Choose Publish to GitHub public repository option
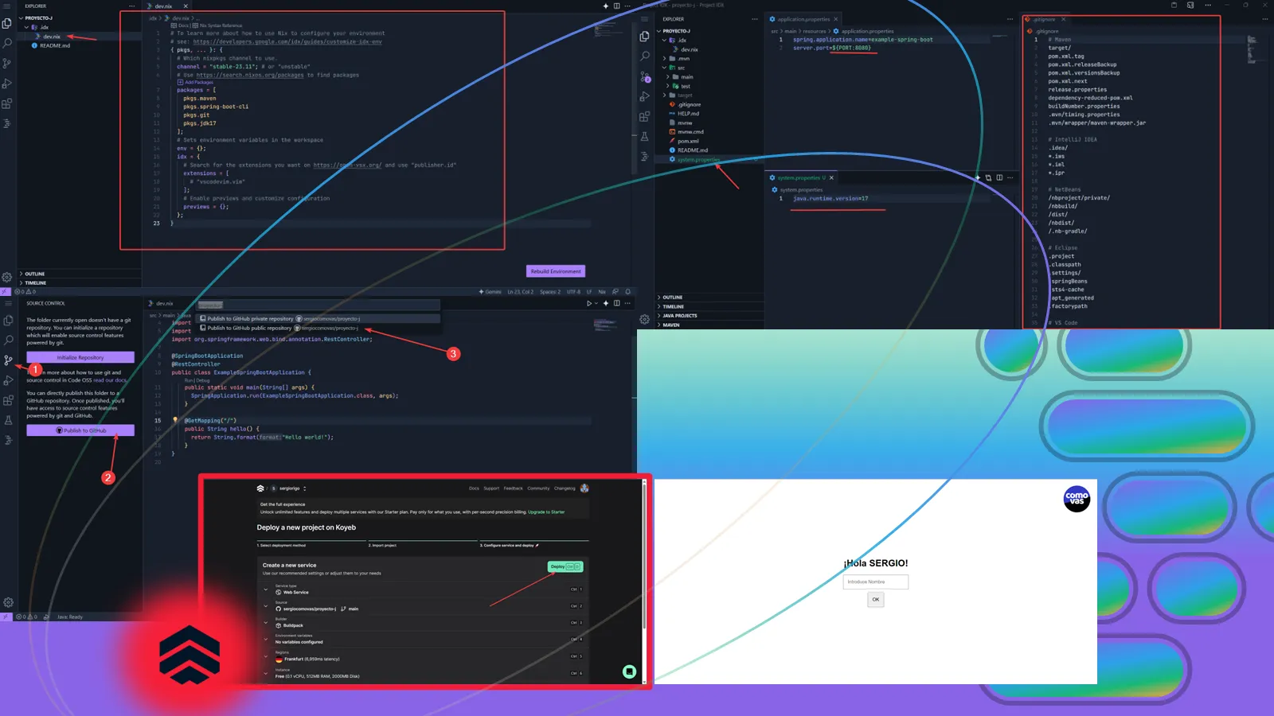 pos(279,328)
